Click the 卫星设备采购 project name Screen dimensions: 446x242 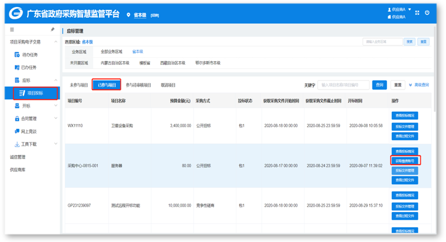(122, 125)
